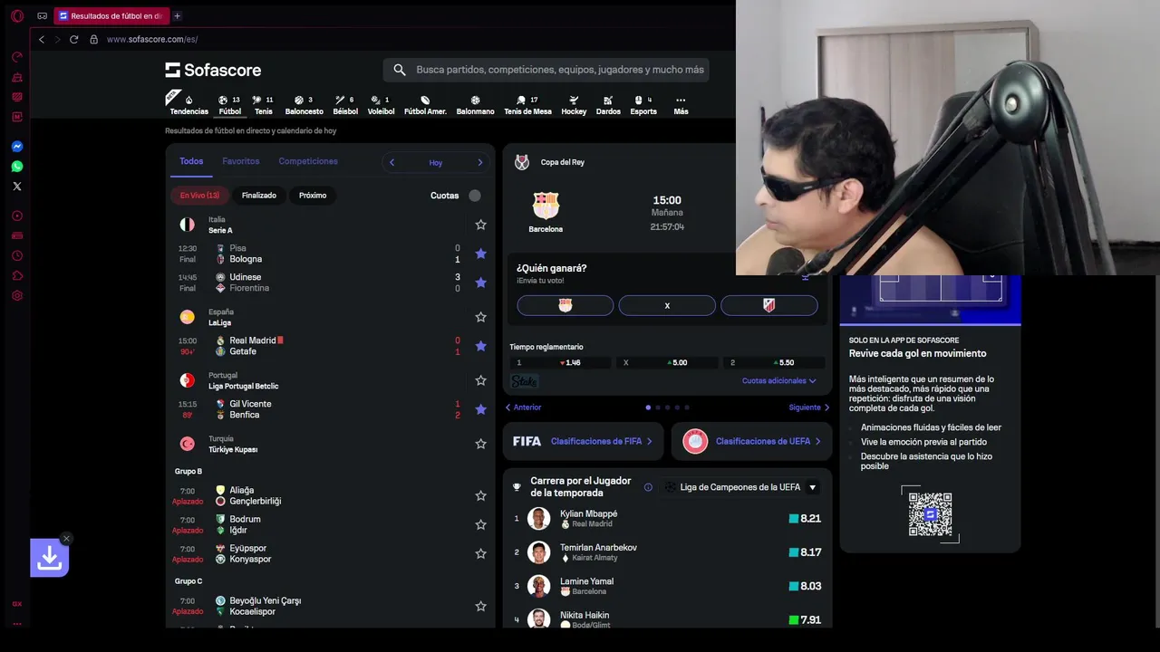This screenshot has width=1160, height=652.
Task: Expand Cuotas adicionales
Action: [x=779, y=381]
